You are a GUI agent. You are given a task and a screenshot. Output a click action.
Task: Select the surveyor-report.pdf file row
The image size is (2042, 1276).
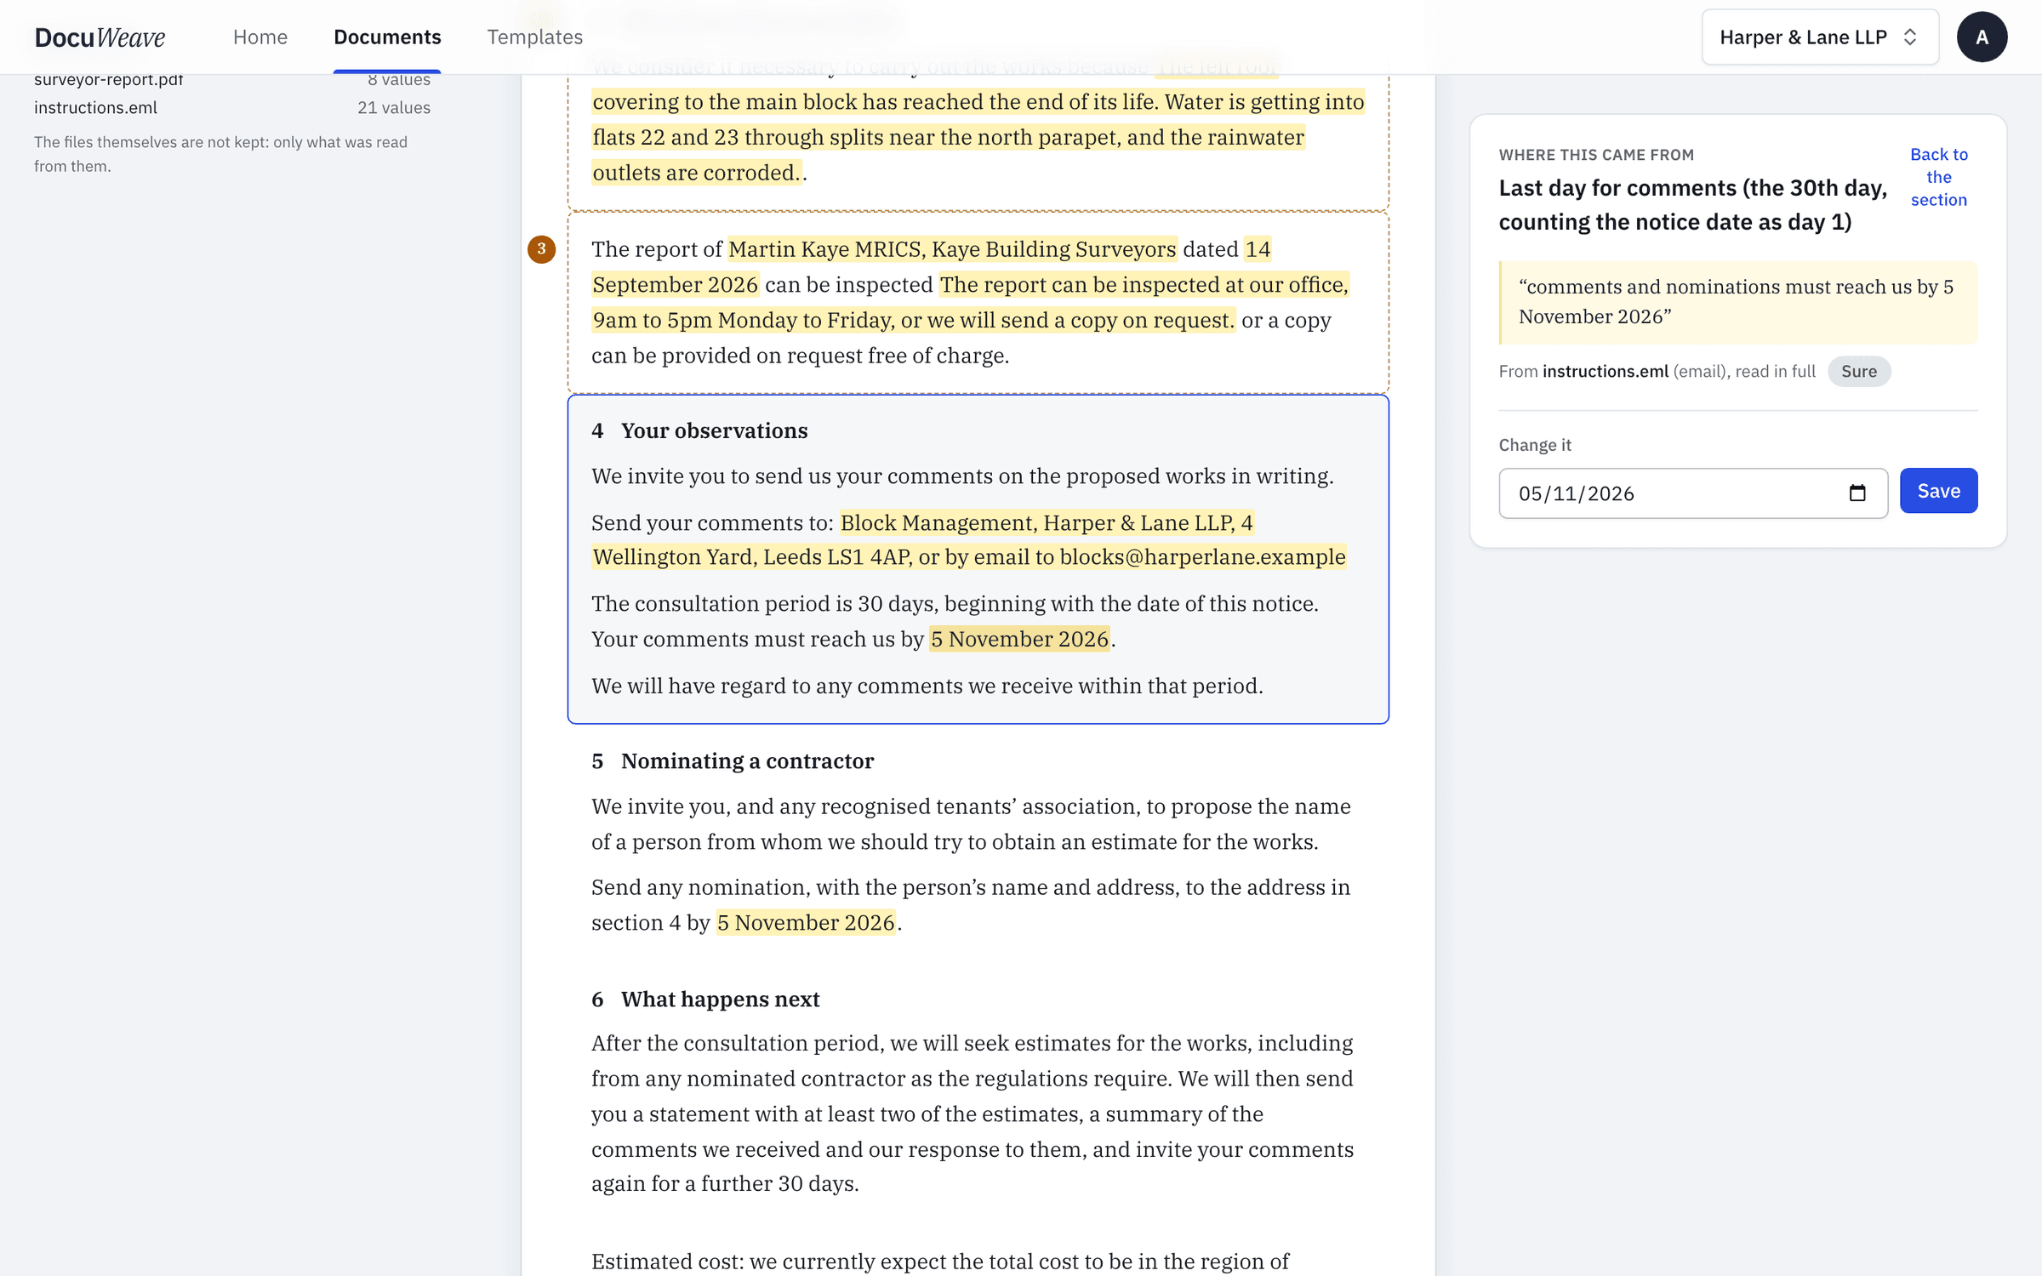[x=232, y=79]
